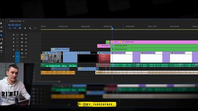Select the Track Select Forward tool
Screen dimensions: 198x111
click(1, 27)
